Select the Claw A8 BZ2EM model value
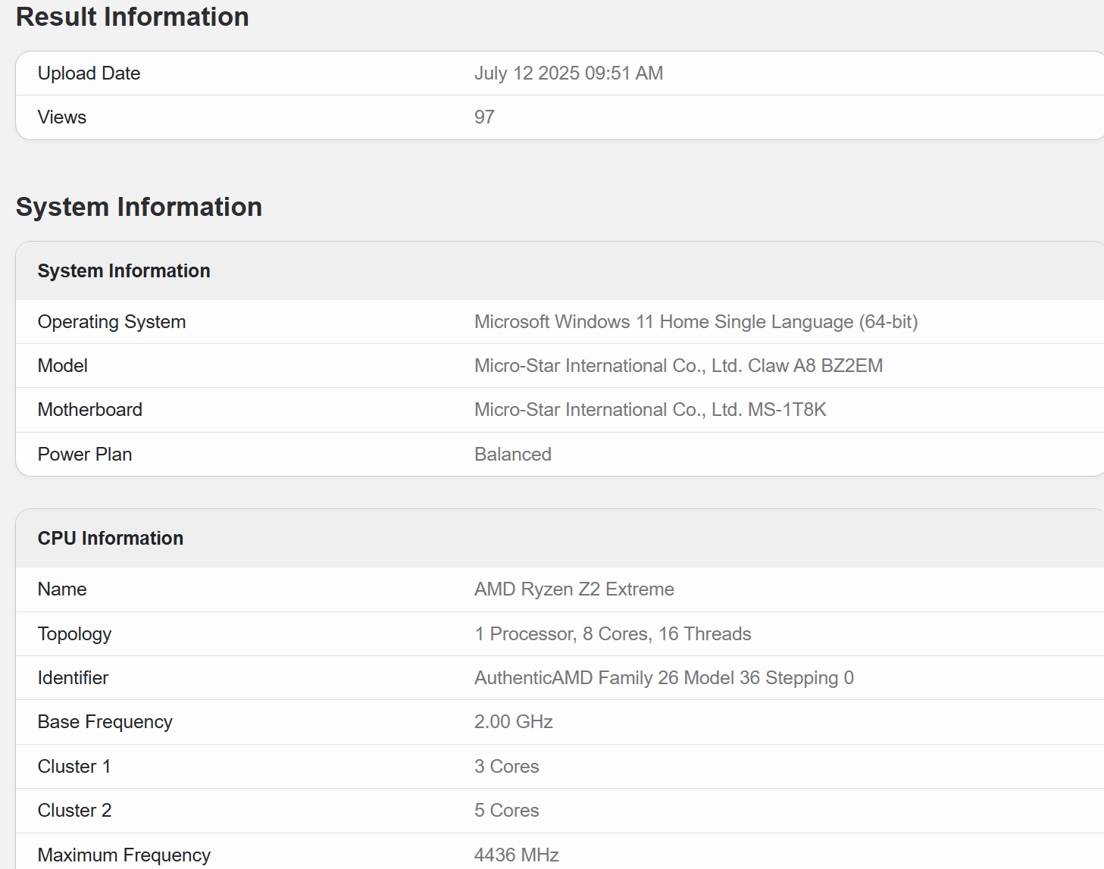 (678, 366)
